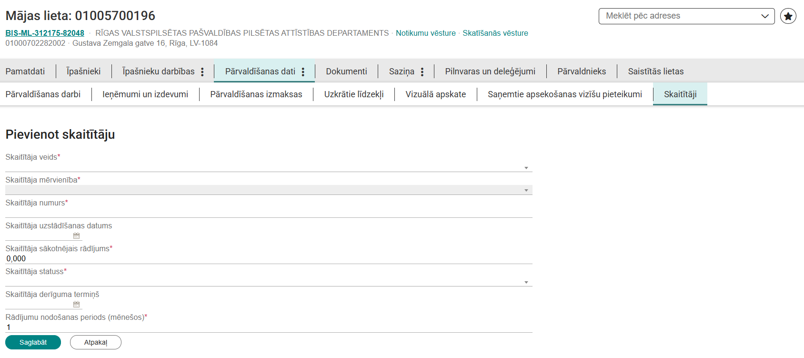Open the Pārvaldnieks tab
This screenshot has height=358, width=804.
coord(582,71)
